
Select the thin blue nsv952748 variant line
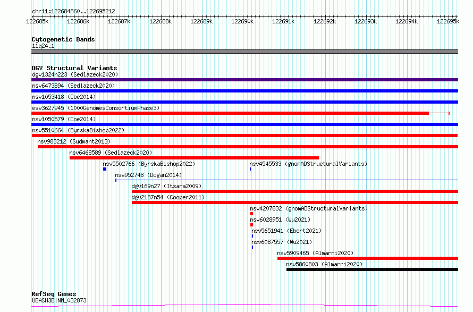(x=286, y=180)
